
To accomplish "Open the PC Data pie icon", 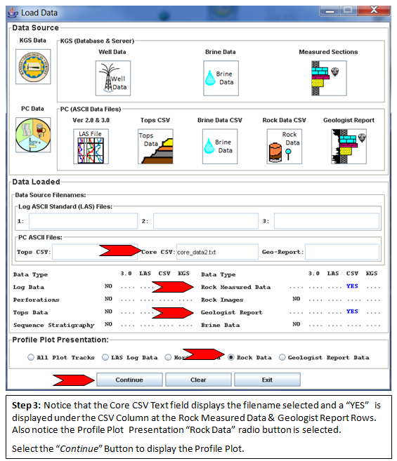I will click(33, 135).
